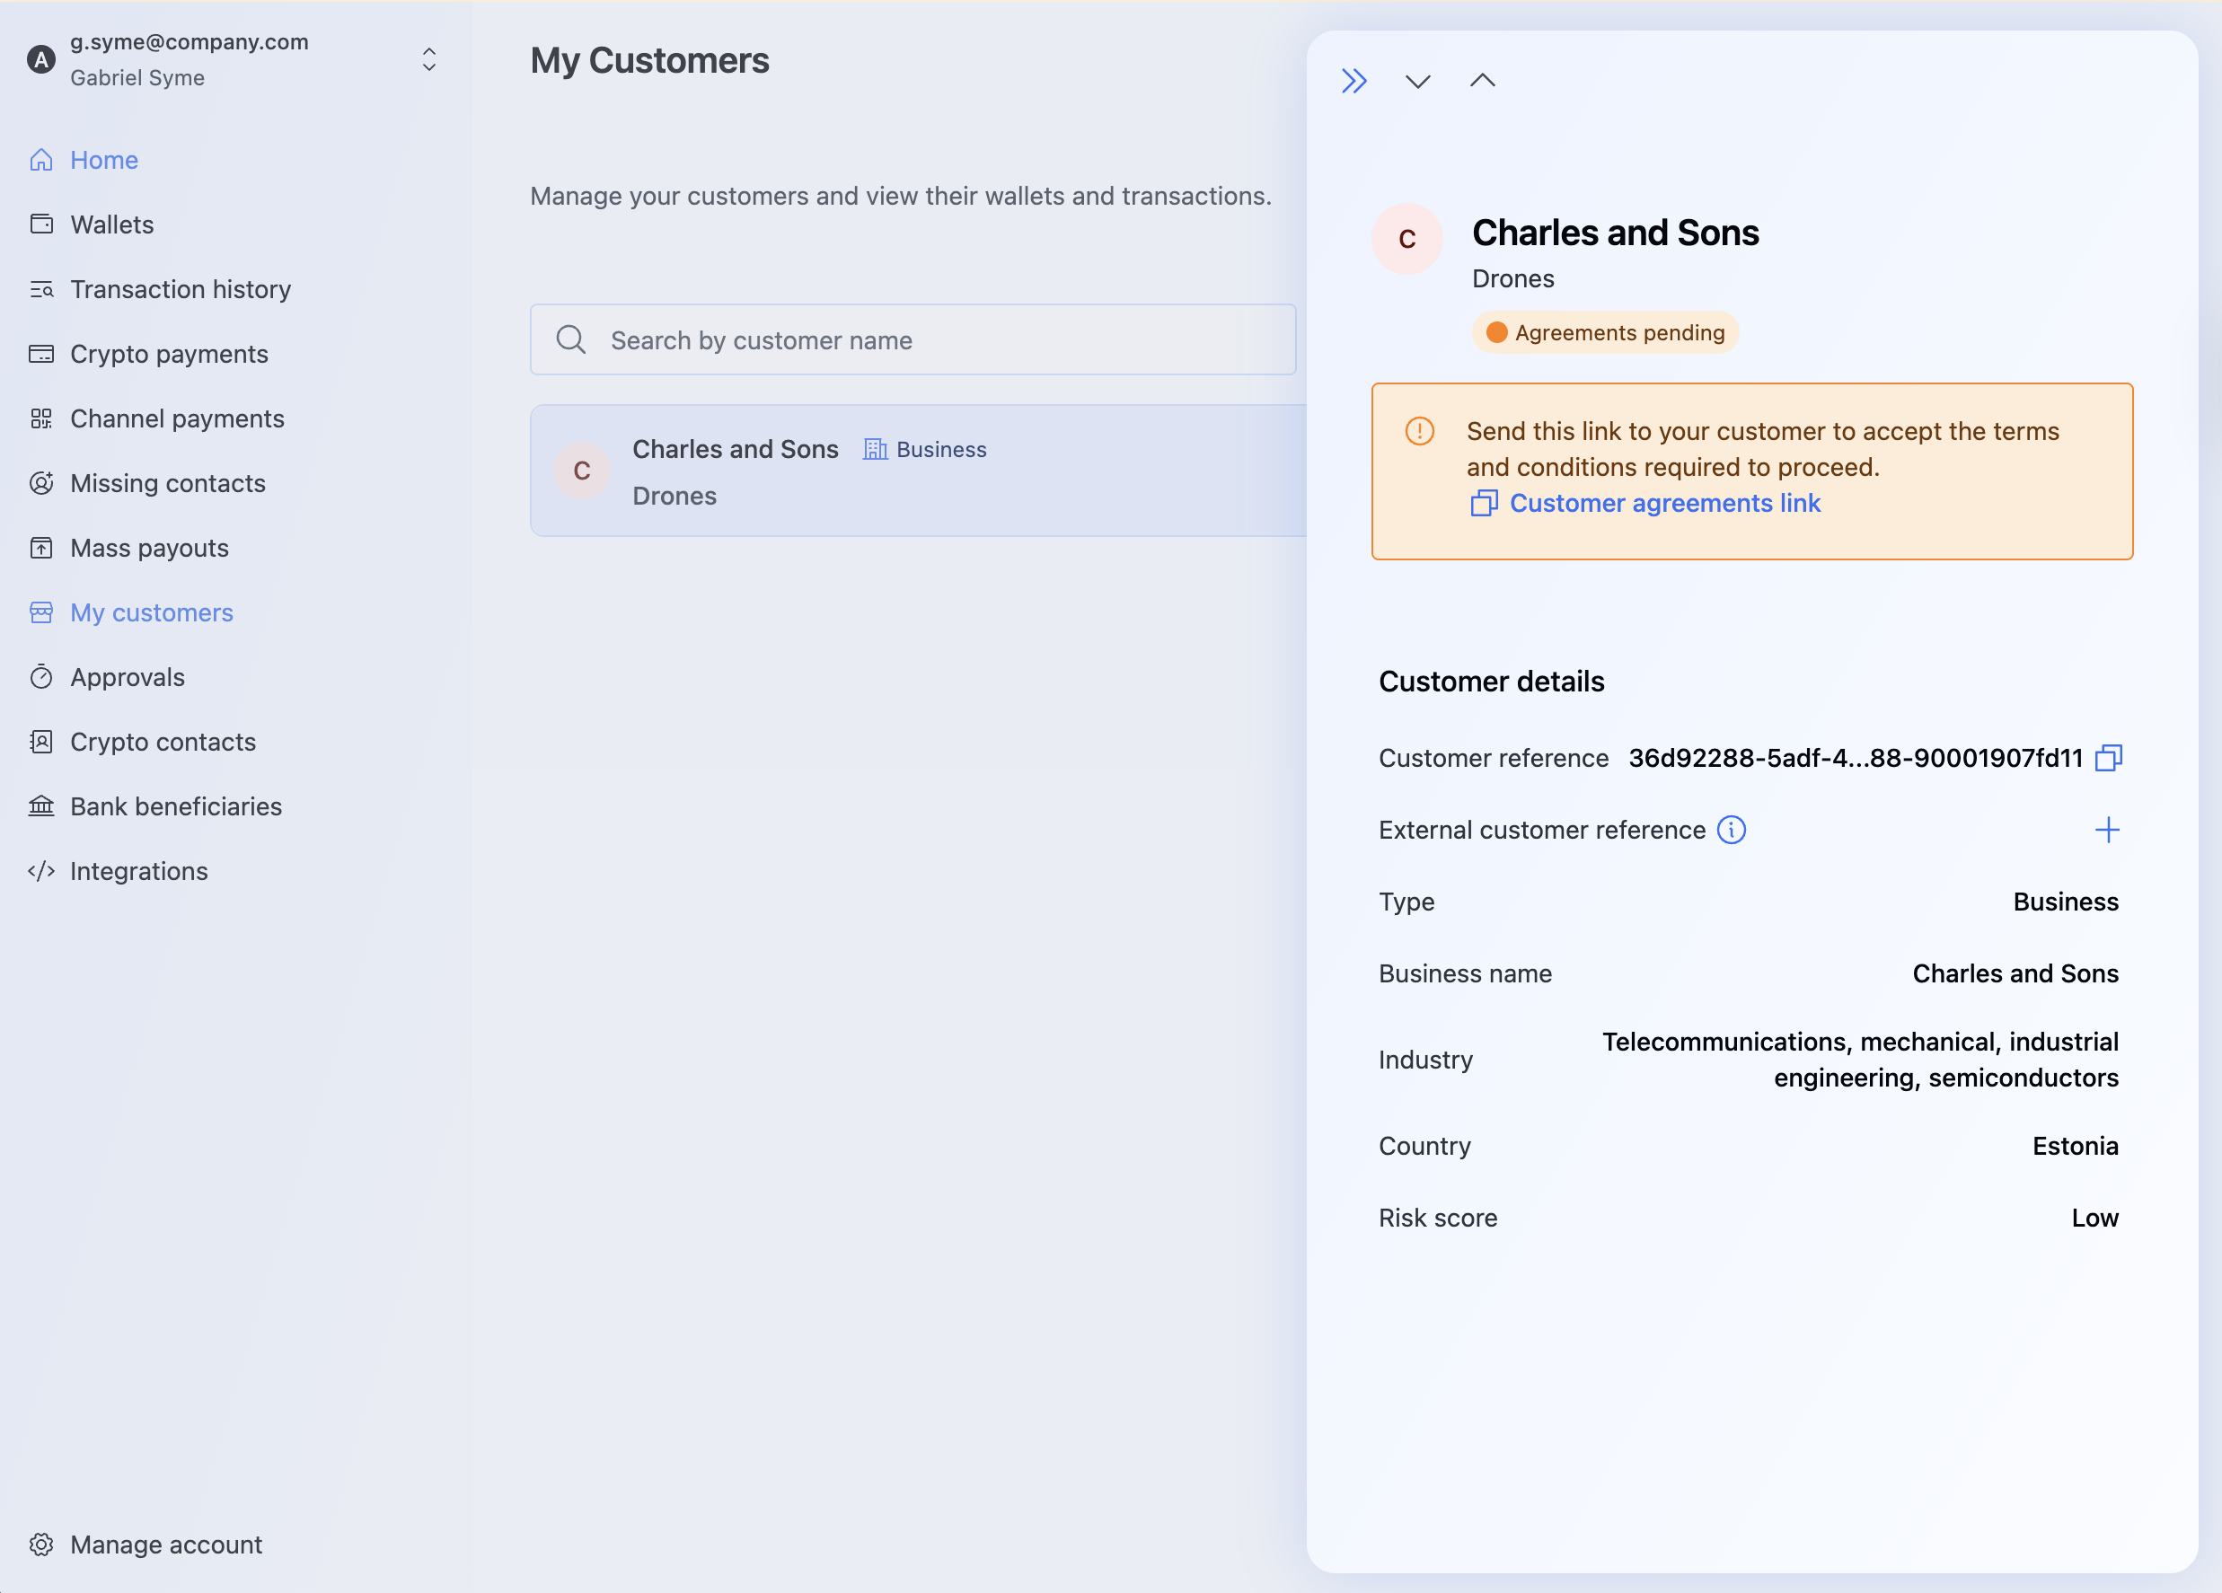Click the copy icon beside Customer agreements link
2222x1593 pixels.
(x=1484, y=503)
